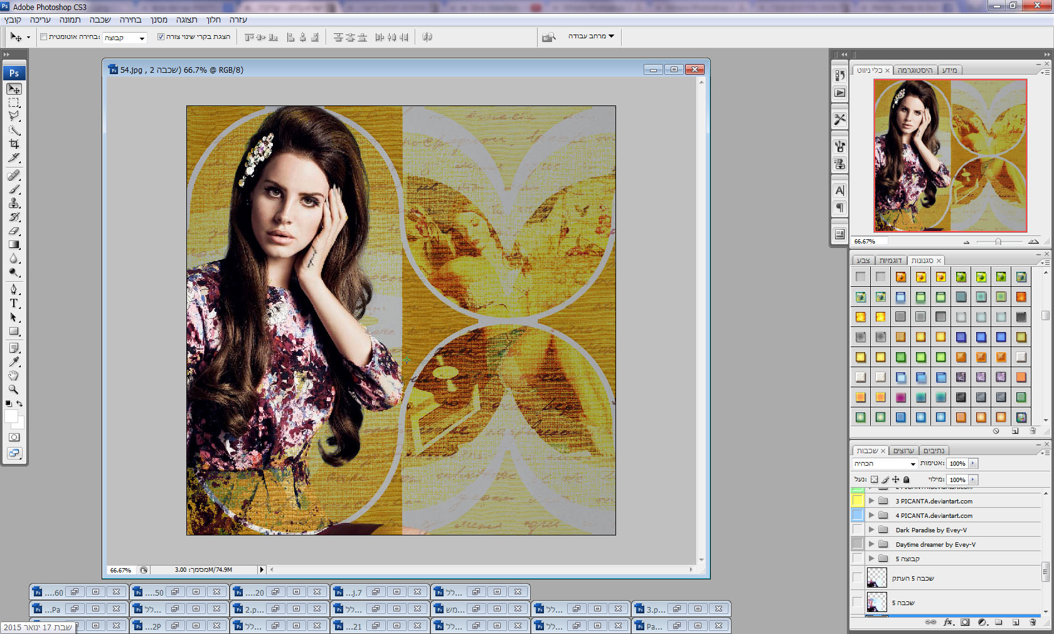Click the navigator zoom slider handle
The height and width of the screenshot is (634, 1054).
998,242
